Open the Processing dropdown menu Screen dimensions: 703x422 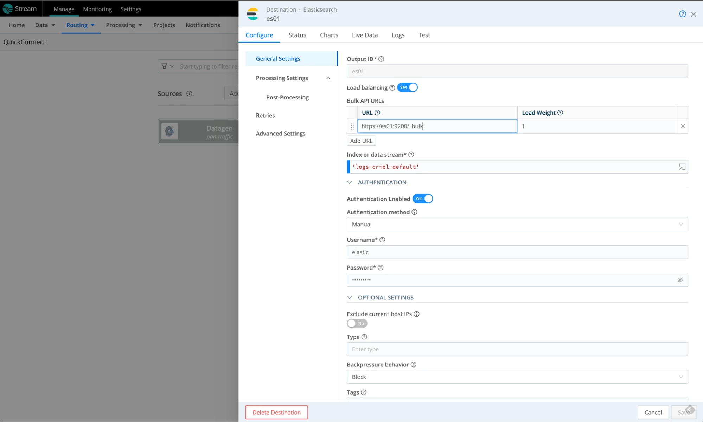tap(124, 25)
